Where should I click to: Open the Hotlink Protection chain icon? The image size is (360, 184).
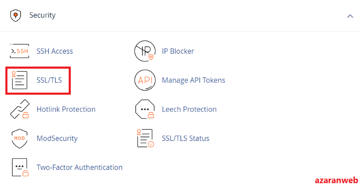point(20,109)
